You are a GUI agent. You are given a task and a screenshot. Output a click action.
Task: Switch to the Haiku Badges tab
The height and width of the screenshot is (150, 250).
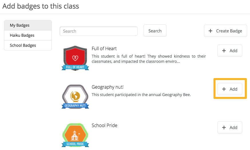pyautogui.click(x=28, y=35)
